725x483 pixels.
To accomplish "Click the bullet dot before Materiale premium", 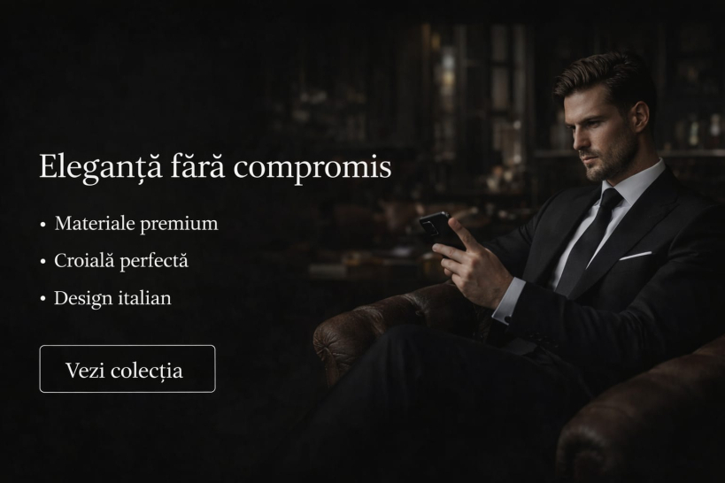I will pyautogui.click(x=43, y=225).
